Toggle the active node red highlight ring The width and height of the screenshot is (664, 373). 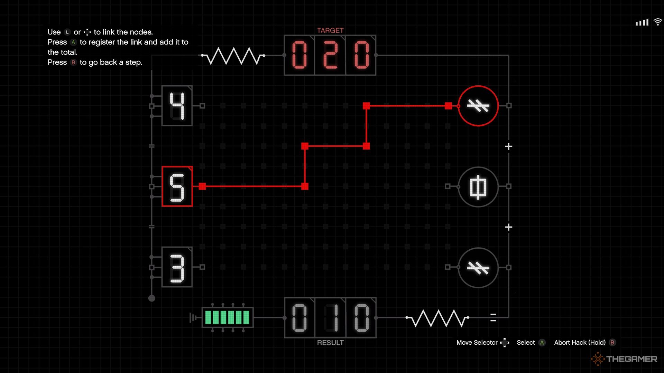tap(478, 106)
